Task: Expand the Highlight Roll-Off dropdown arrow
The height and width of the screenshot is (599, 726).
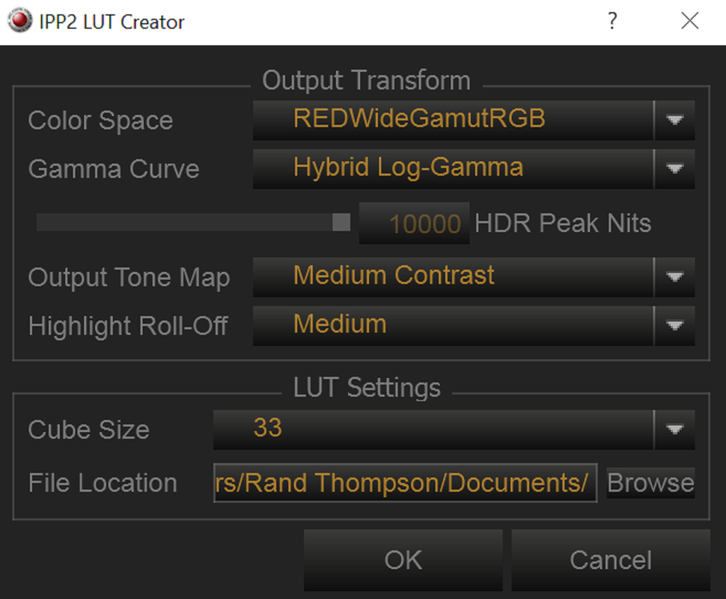Action: (x=674, y=326)
